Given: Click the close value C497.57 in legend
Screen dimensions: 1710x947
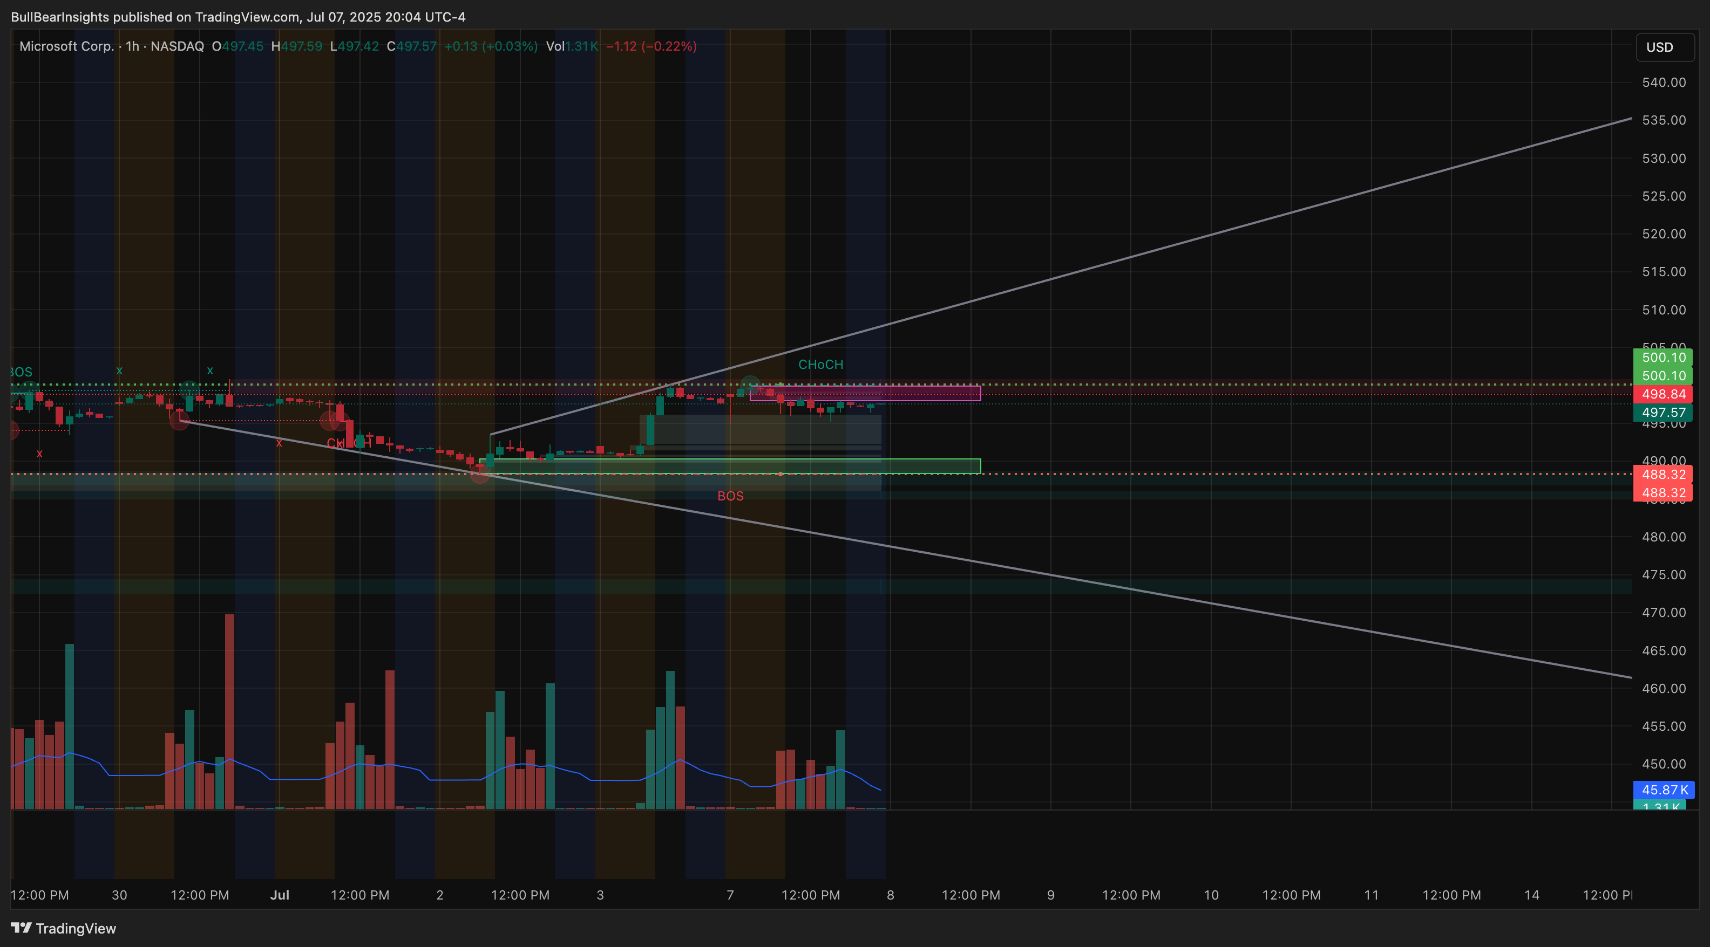Looking at the screenshot, I should click(x=411, y=46).
